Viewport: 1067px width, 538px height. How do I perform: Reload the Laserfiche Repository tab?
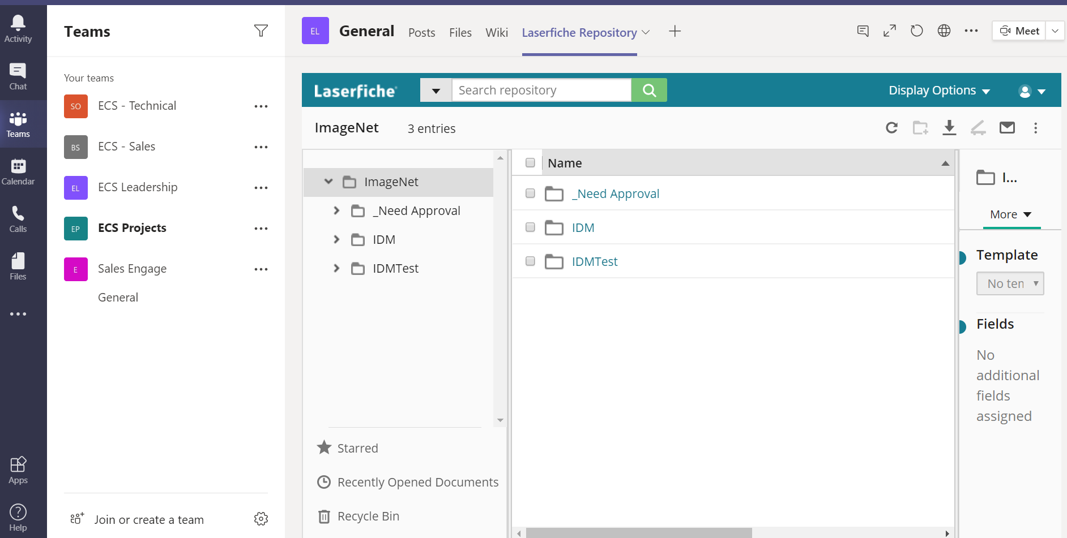click(917, 31)
